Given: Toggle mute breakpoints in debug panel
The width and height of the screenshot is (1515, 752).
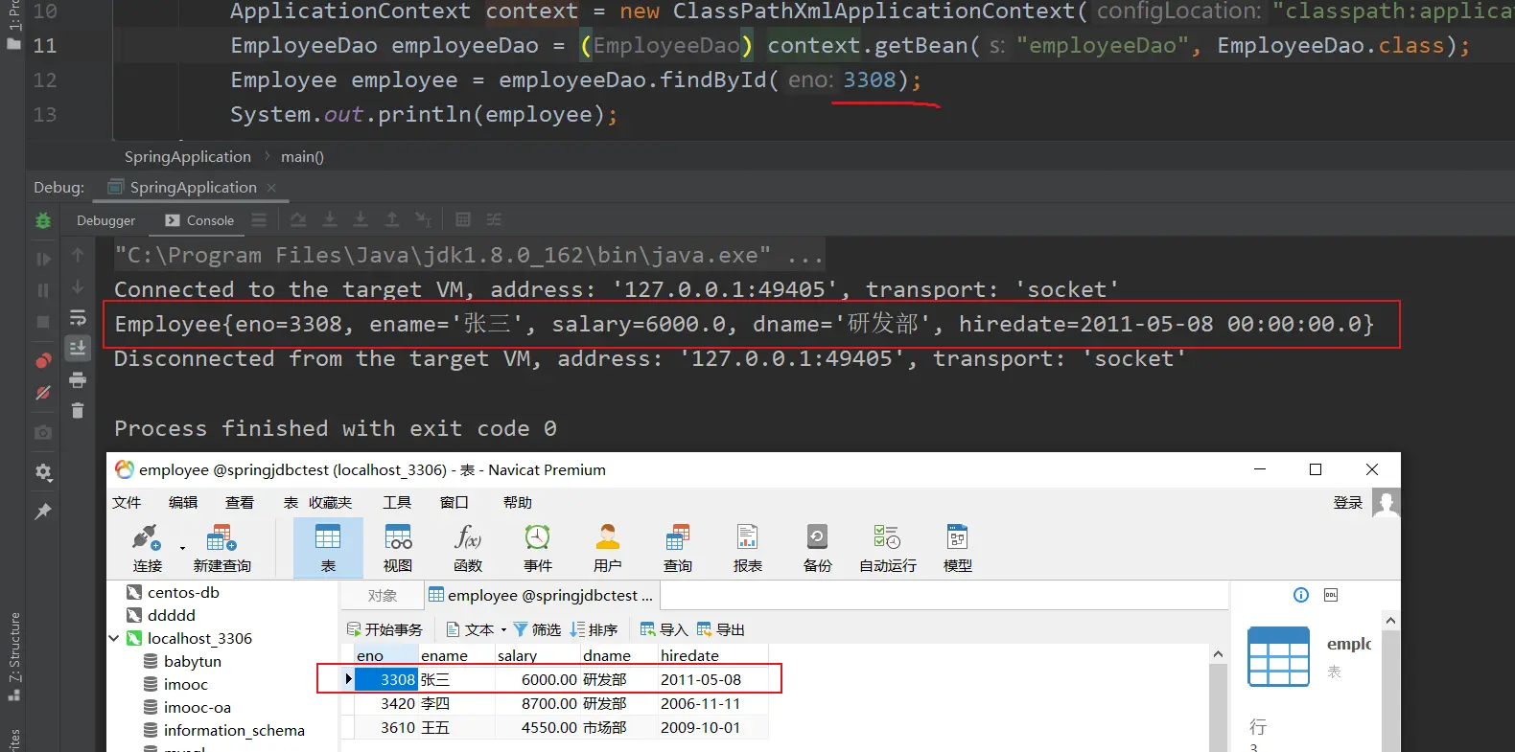Looking at the screenshot, I should [x=43, y=393].
